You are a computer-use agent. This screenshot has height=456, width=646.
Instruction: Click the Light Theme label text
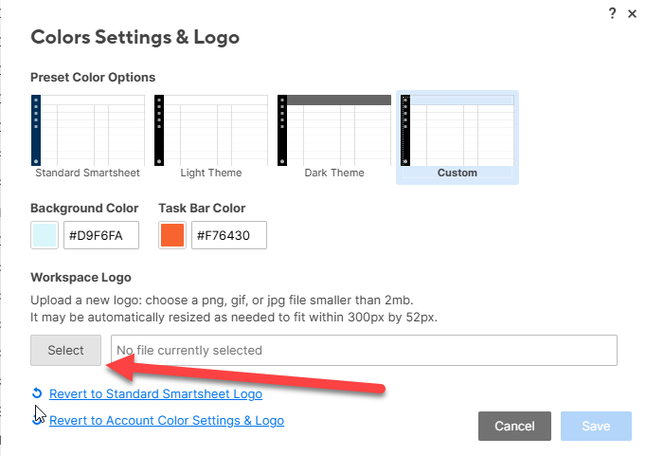coord(210,173)
